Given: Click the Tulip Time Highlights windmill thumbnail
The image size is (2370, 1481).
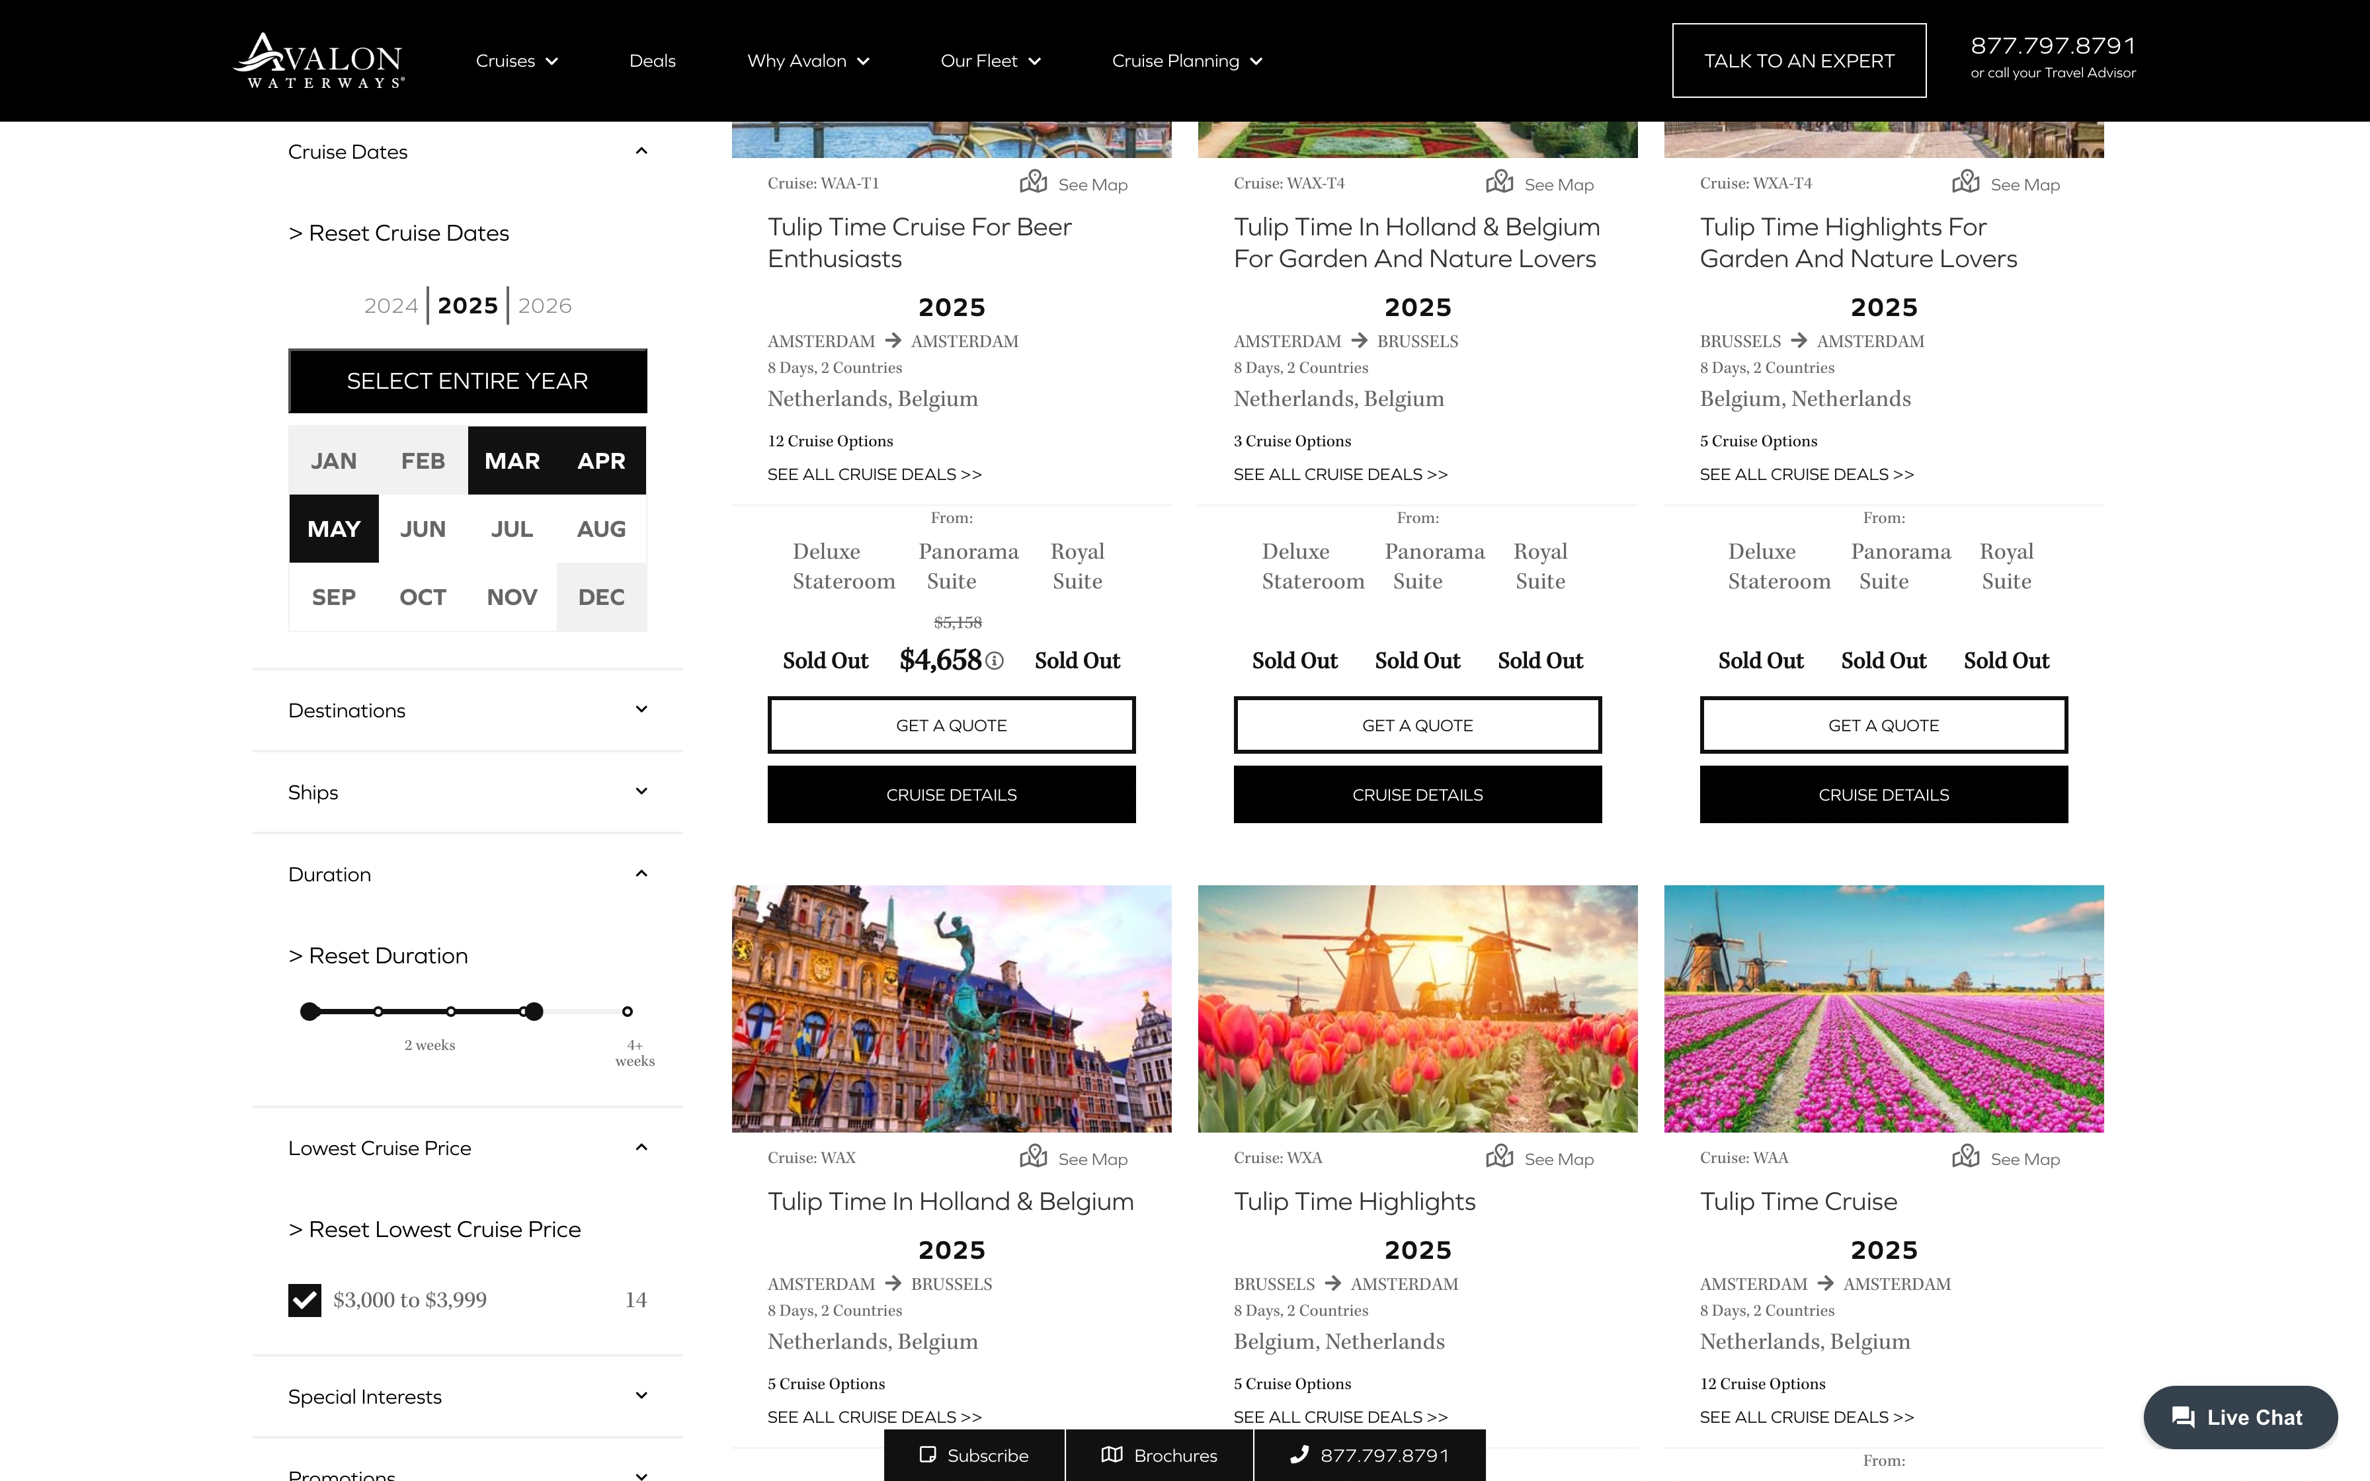Looking at the screenshot, I should click(1416, 1008).
